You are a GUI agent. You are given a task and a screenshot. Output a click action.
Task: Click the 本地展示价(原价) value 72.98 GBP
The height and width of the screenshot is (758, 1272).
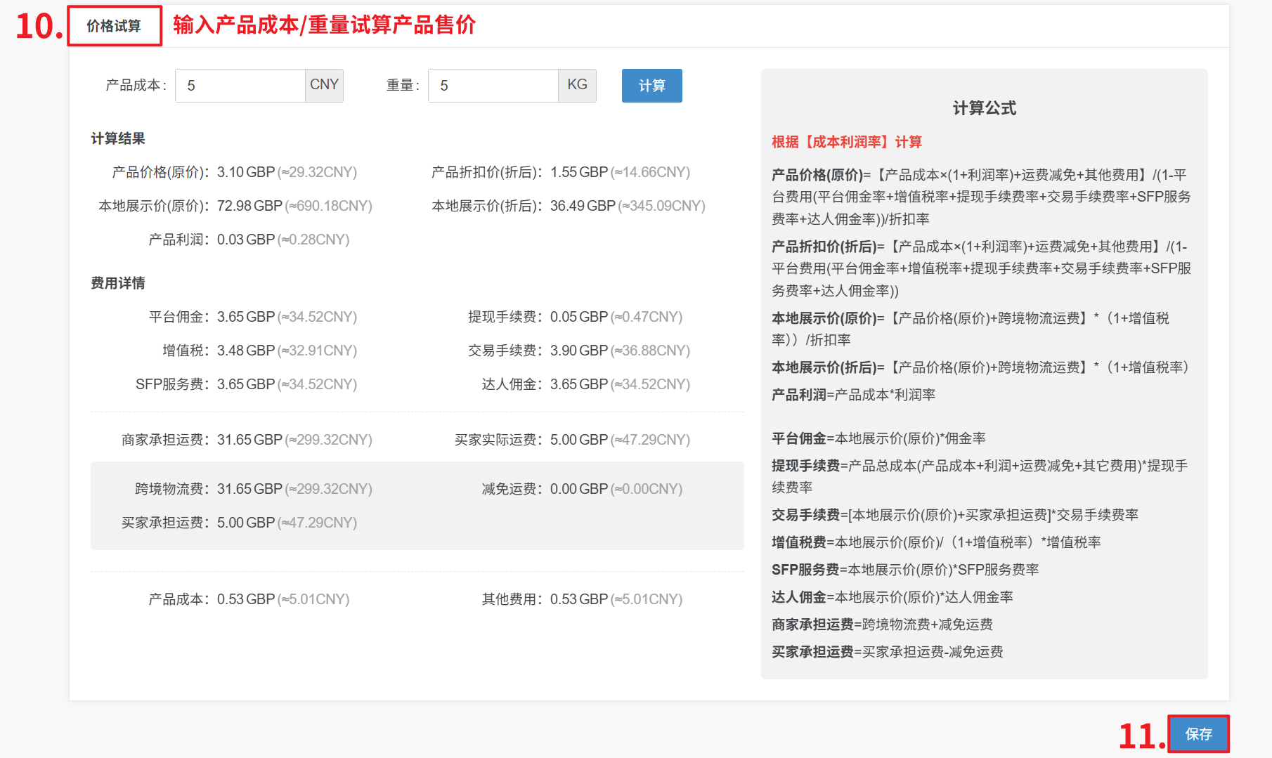click(x=249, y=206)
